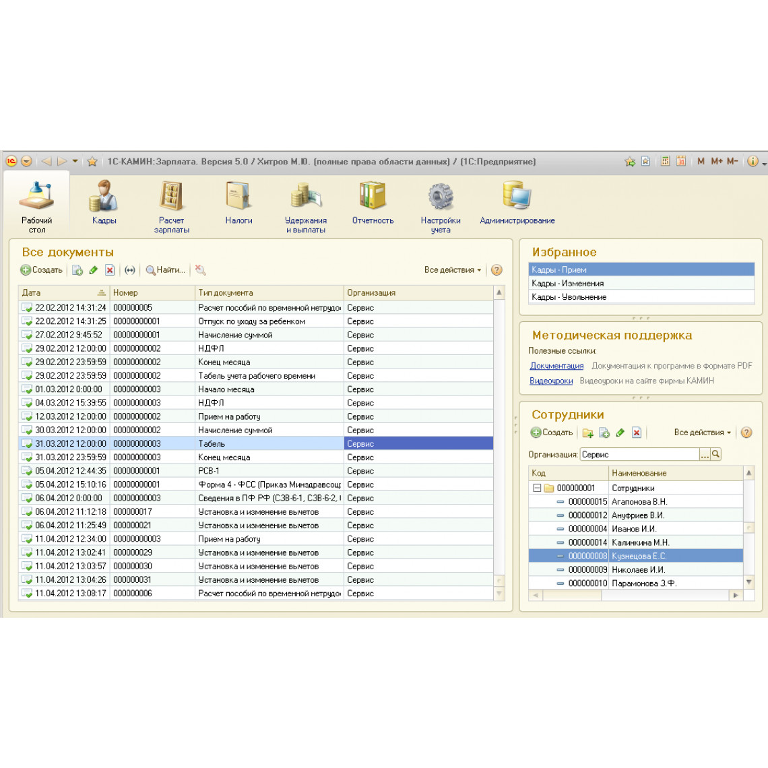Click the M+ memory button

pyautogui.click(x=717, y=161)
